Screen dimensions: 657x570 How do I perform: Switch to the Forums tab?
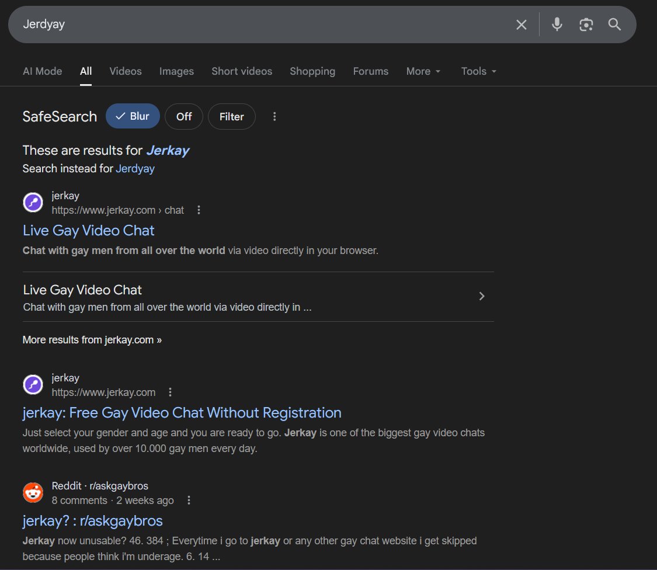pos(370,71)
